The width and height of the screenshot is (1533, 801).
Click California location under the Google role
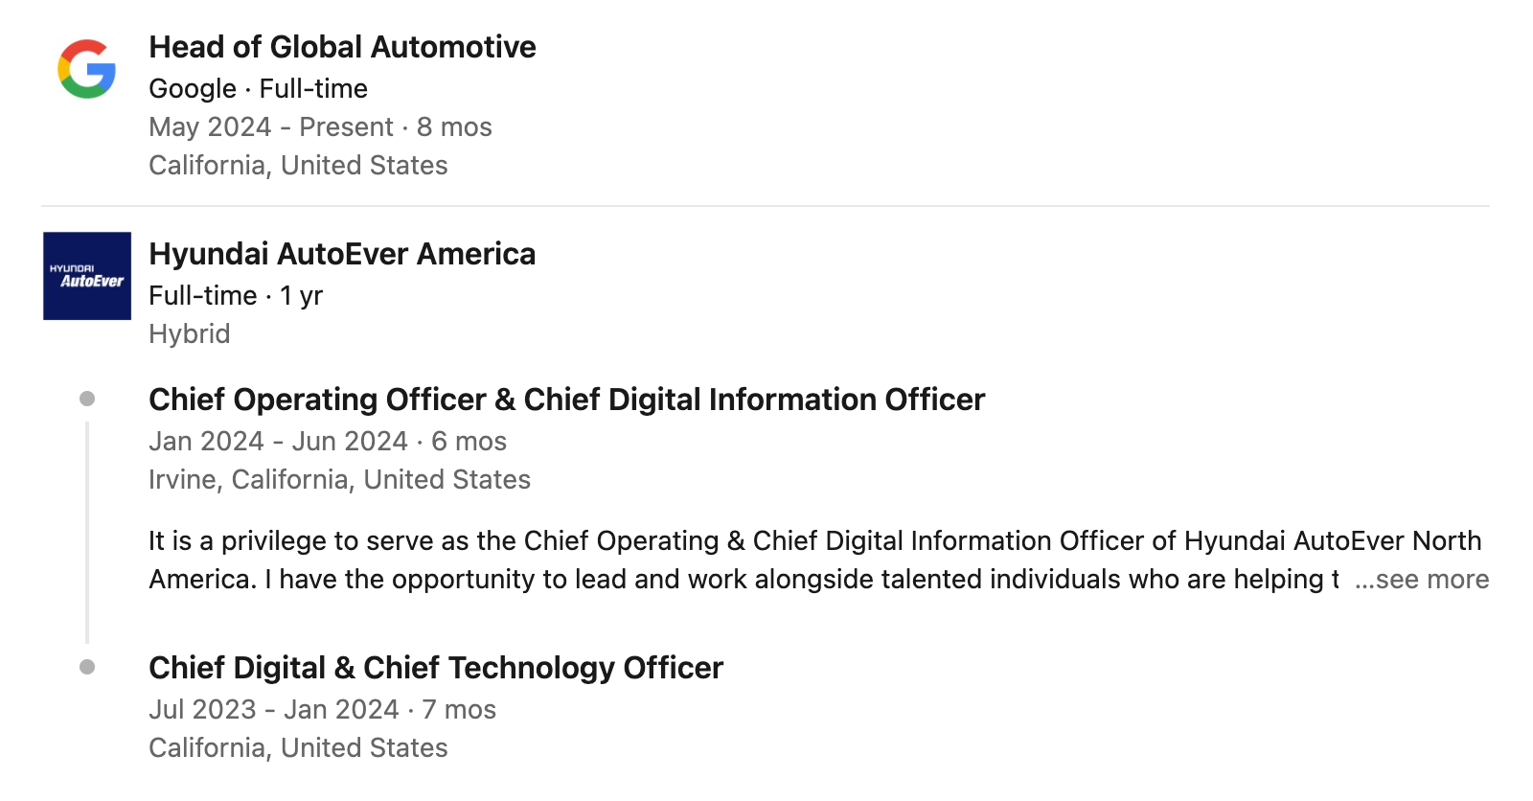point(298,166)
